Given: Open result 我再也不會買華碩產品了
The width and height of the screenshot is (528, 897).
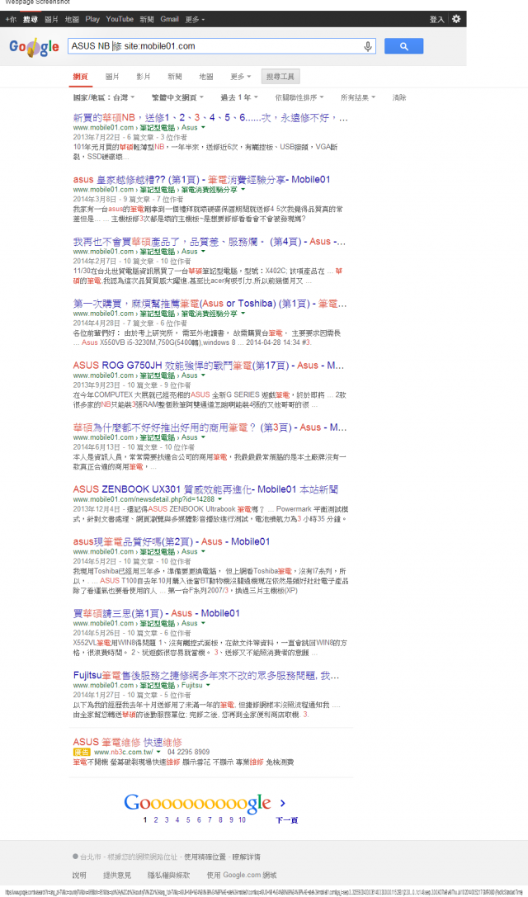Looking at the screenshot, I should pos(210,242).
